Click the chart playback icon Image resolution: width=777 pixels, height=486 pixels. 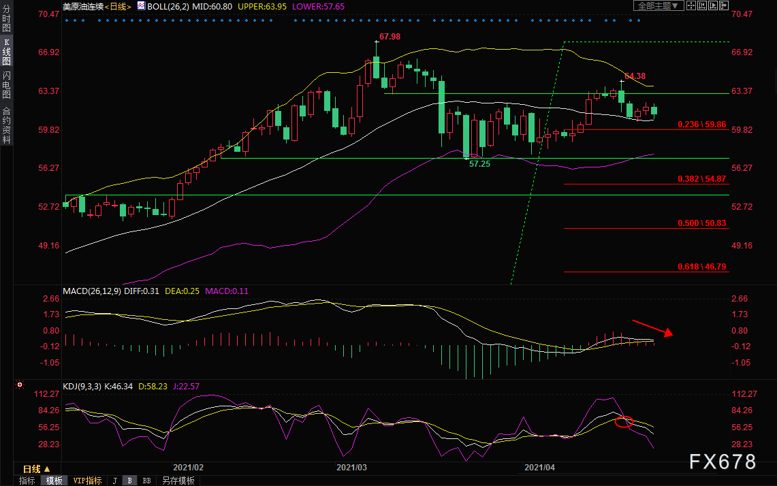click(713, 5)
